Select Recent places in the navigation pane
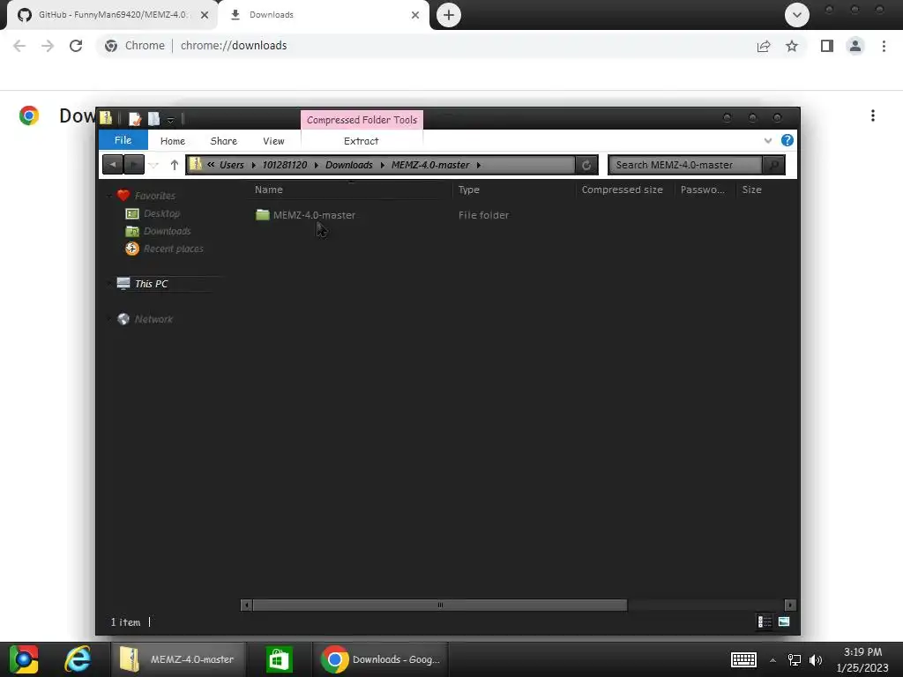 173,249
